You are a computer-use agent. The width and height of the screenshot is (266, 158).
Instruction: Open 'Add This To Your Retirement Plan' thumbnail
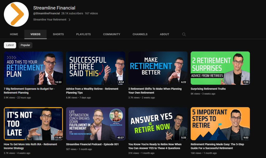[x=34, y=68]
